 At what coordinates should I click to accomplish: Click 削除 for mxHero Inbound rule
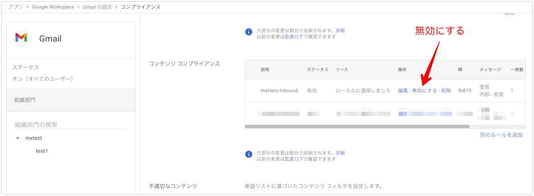point(446,90)
